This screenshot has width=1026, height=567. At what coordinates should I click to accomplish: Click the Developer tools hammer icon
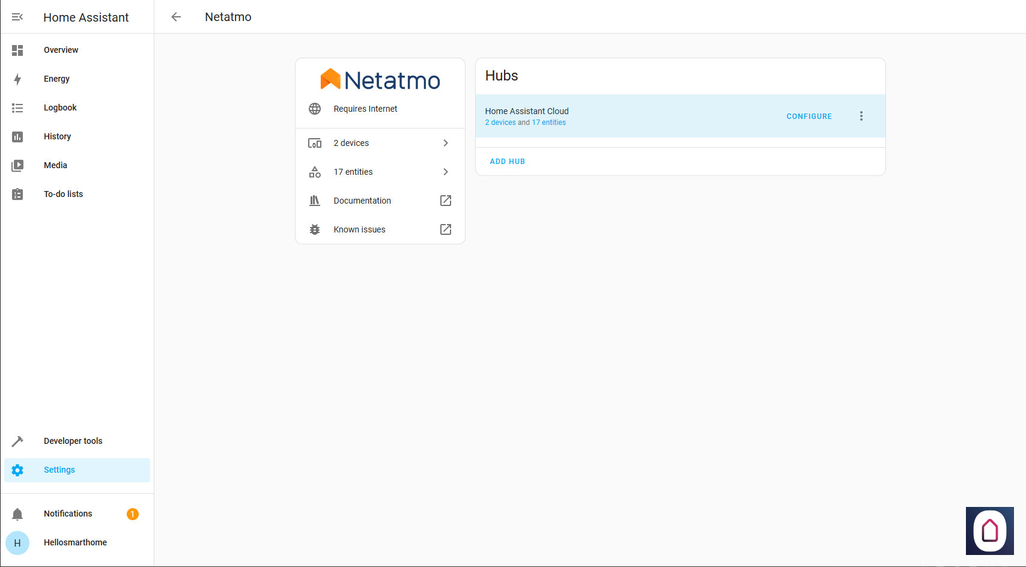(x=17, y=441)
